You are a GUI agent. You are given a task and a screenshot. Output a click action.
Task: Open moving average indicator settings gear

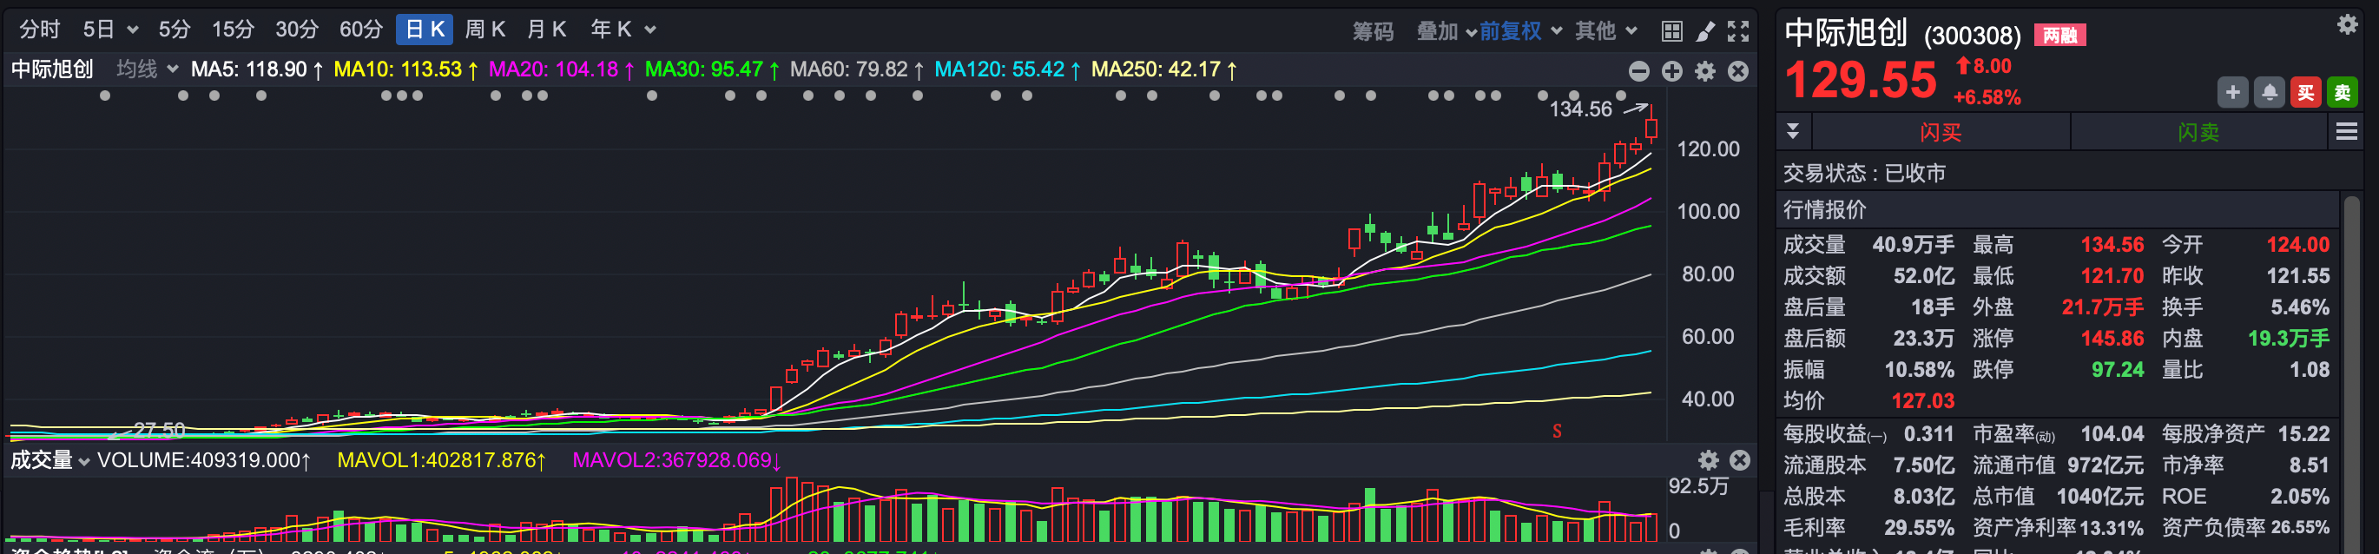1706,71
